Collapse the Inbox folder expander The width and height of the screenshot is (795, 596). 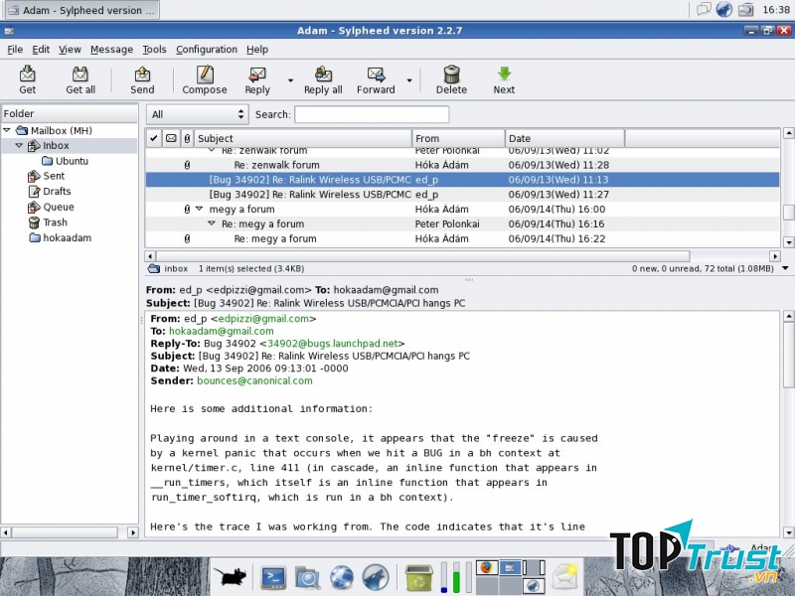pyautogui.click(x=19, y=145)
